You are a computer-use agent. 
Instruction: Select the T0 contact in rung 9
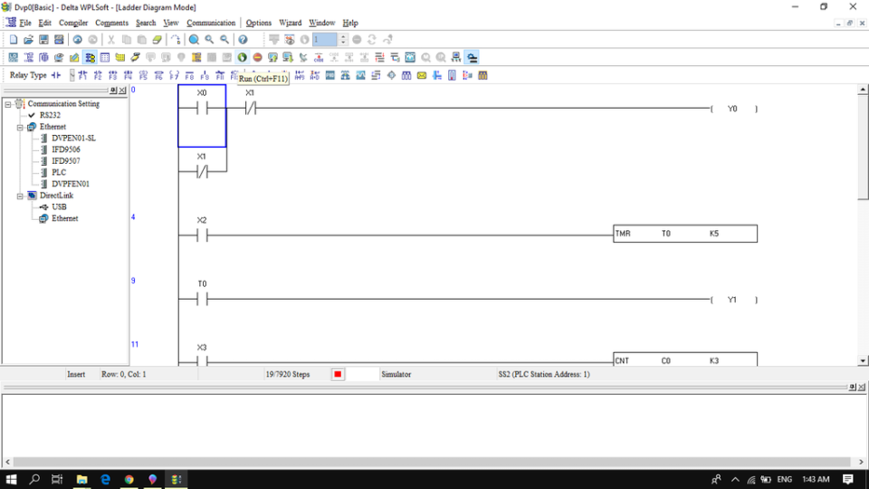point(202,300)
